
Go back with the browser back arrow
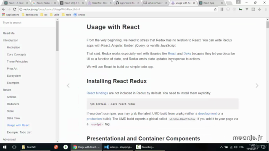3,9
